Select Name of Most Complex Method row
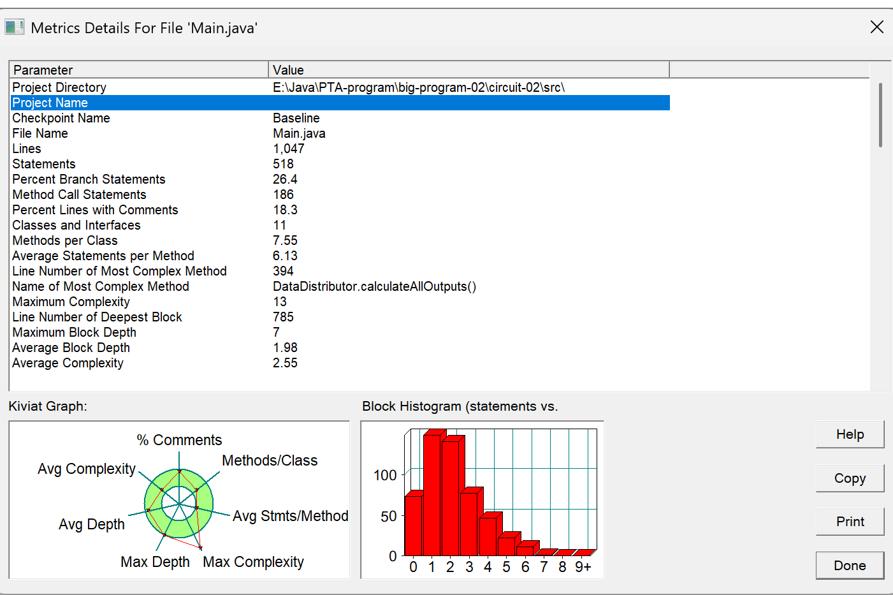Image resolution: width=893 pixels, height=595 pixels. pos(340,286)
